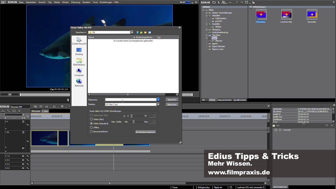Click the Speichern button

coord(172,100)
